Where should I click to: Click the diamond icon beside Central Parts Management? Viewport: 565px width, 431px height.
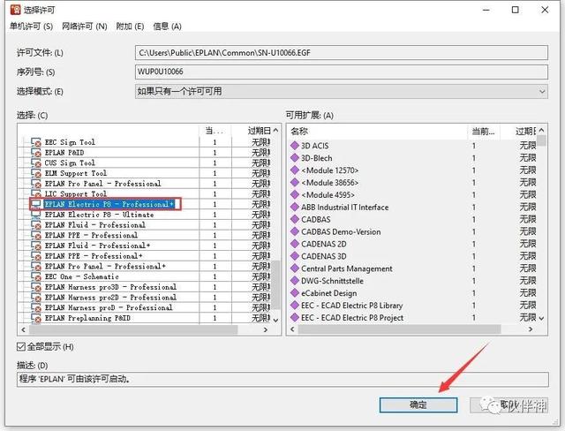tap(295, 268)
